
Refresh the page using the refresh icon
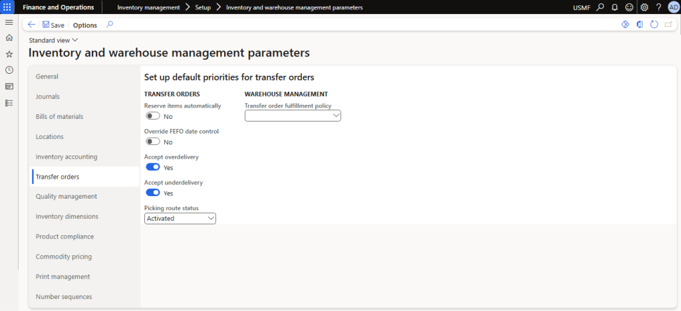(654, 25)
